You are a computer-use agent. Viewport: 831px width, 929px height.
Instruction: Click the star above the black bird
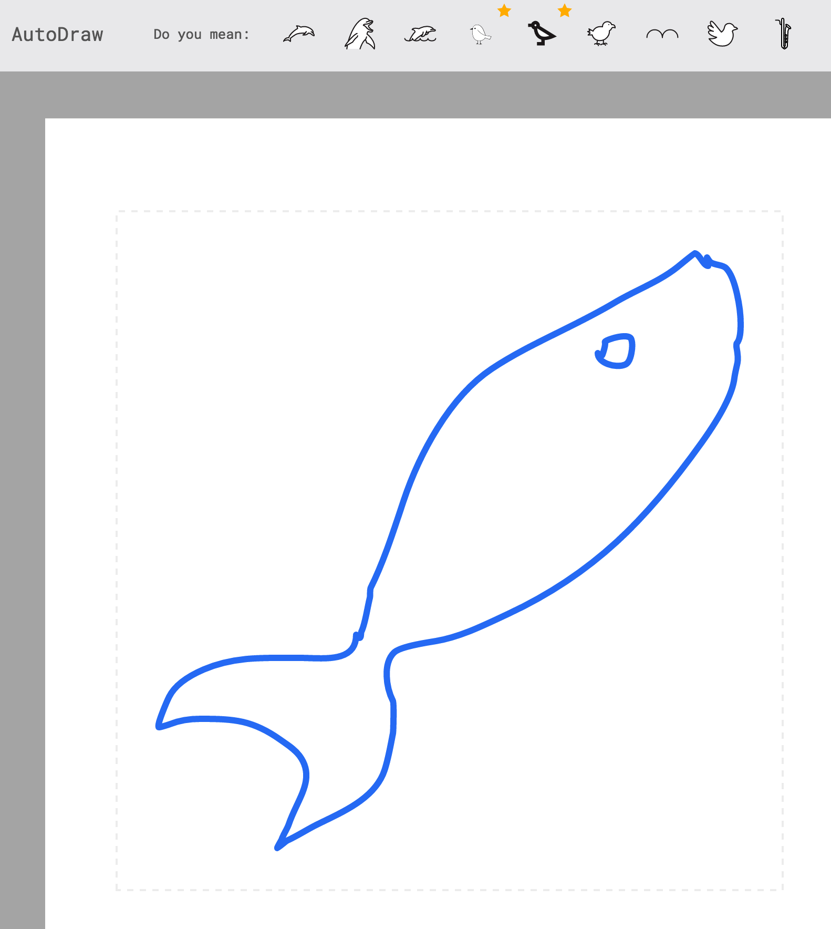565,10
